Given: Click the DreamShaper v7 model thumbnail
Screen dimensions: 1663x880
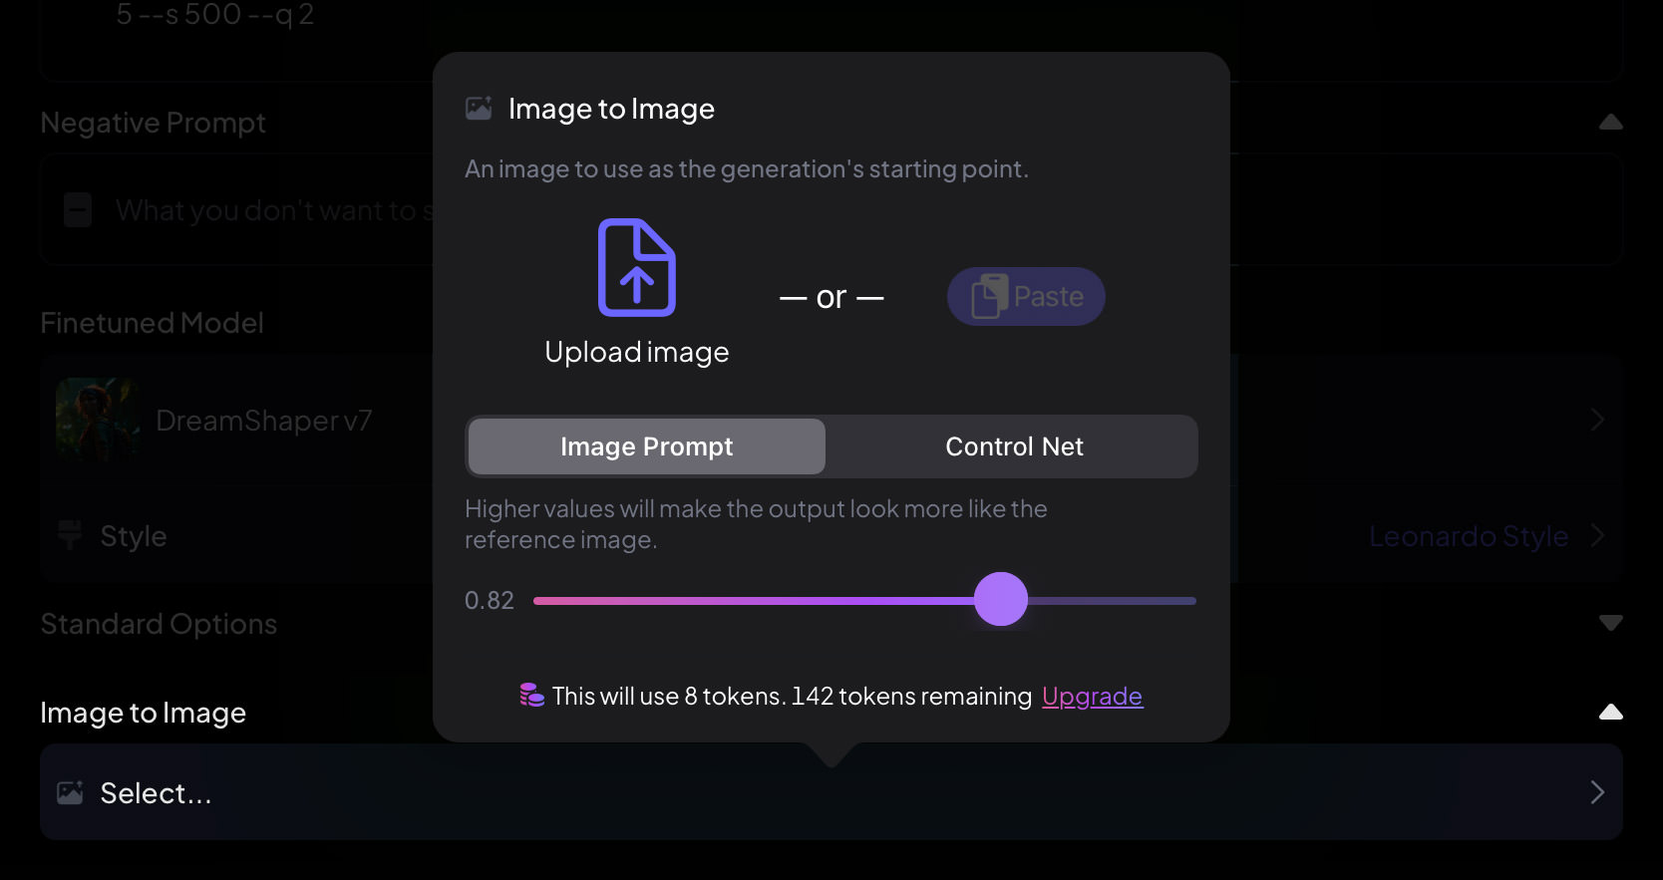Looking at the screenshot, I should (x=98, y=420).
